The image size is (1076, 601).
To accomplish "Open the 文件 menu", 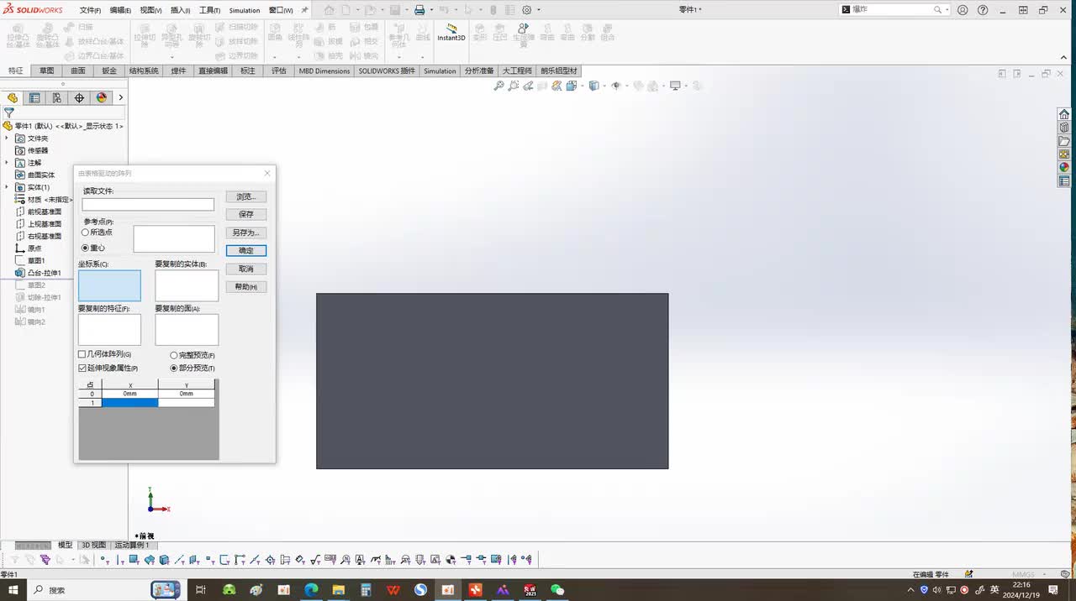I will 90,10.
